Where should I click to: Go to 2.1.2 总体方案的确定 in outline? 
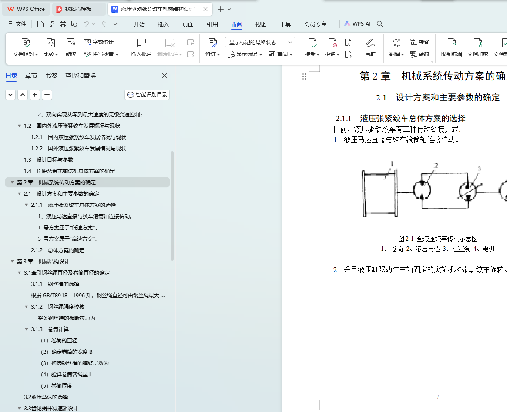(57, 250)
